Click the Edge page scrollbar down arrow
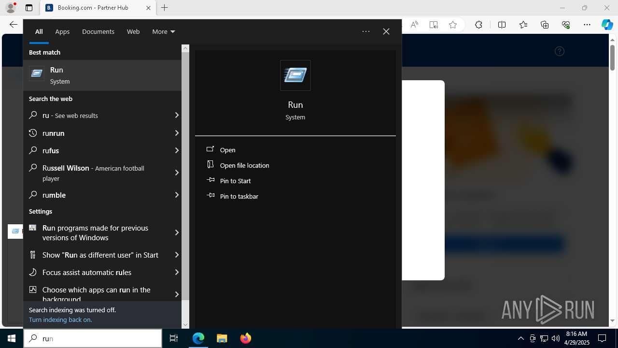Screen dimensions: 618x348 coord(612,320)
